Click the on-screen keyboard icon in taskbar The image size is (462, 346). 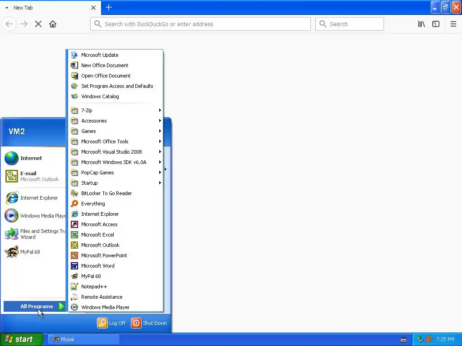click(403, 340)
